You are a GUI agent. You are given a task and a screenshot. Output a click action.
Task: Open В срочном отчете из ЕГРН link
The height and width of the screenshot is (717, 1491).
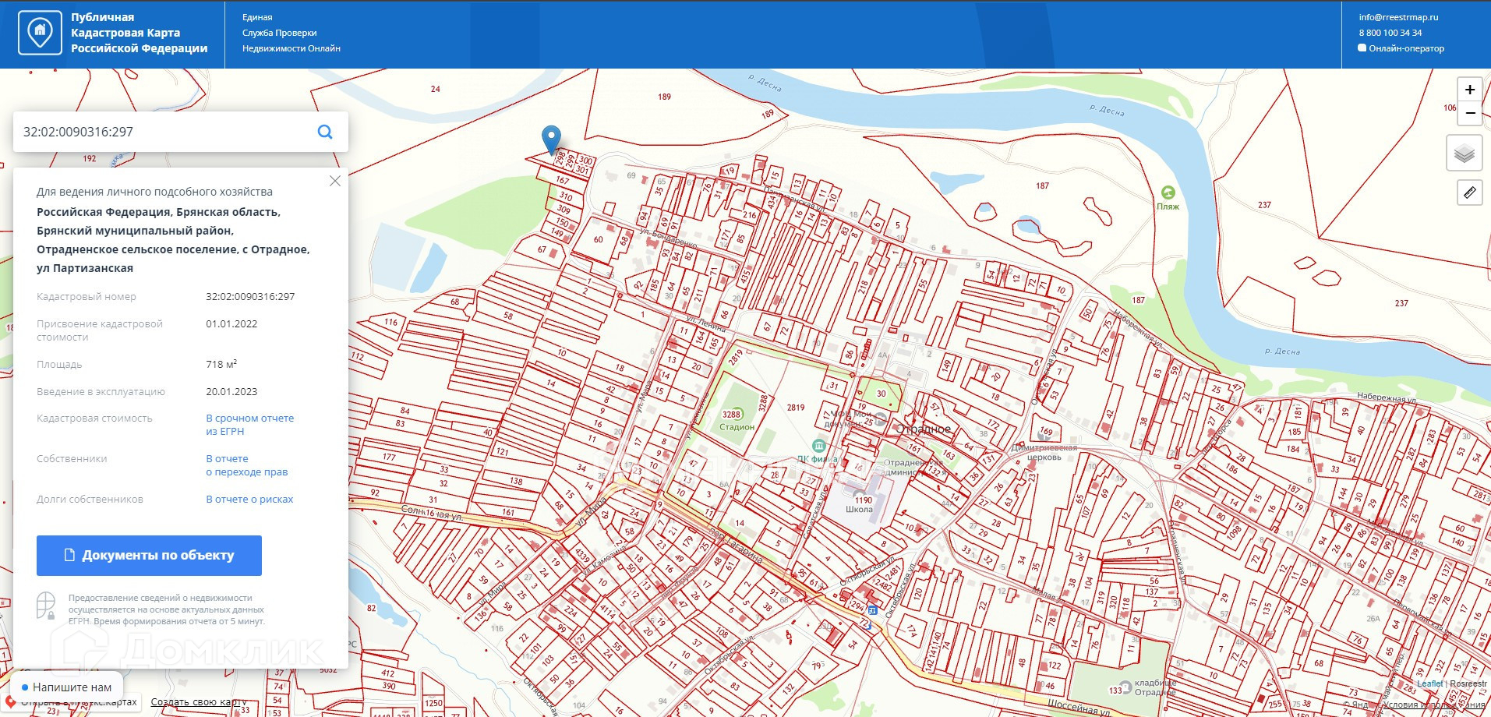250,425
